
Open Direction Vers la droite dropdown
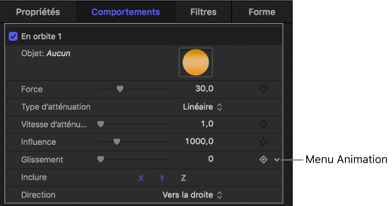pyautogui.click(x=192, y=195)
